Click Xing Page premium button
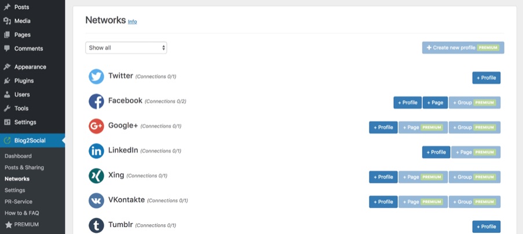The width and height of the screenshot is (523, 234). pos(423,177)
